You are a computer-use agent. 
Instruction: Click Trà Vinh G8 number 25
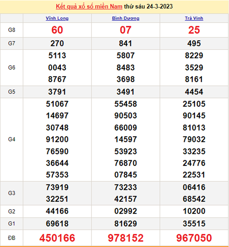click(x=194, y=30)
